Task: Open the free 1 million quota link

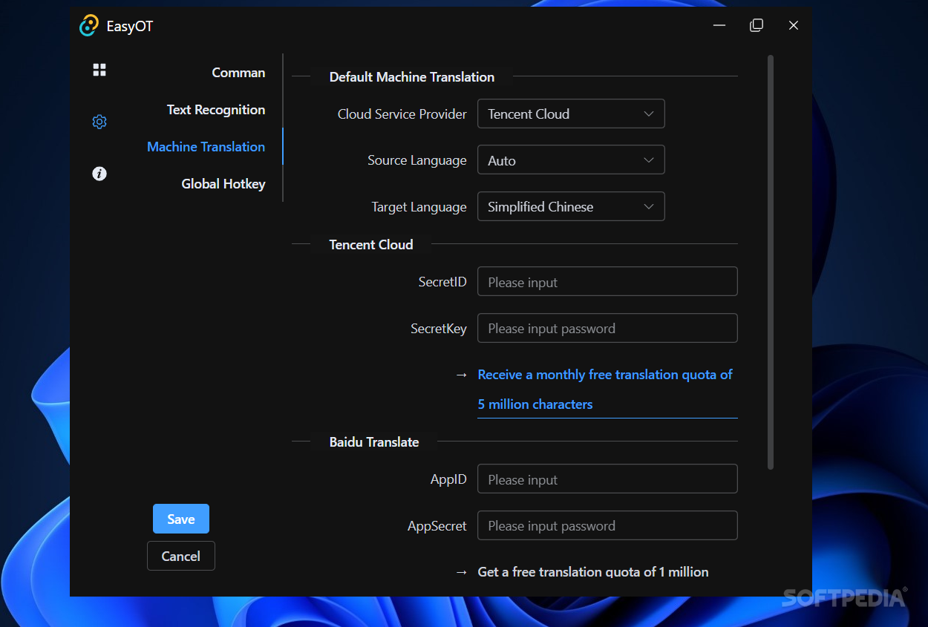Action: [x=593, y=572]
